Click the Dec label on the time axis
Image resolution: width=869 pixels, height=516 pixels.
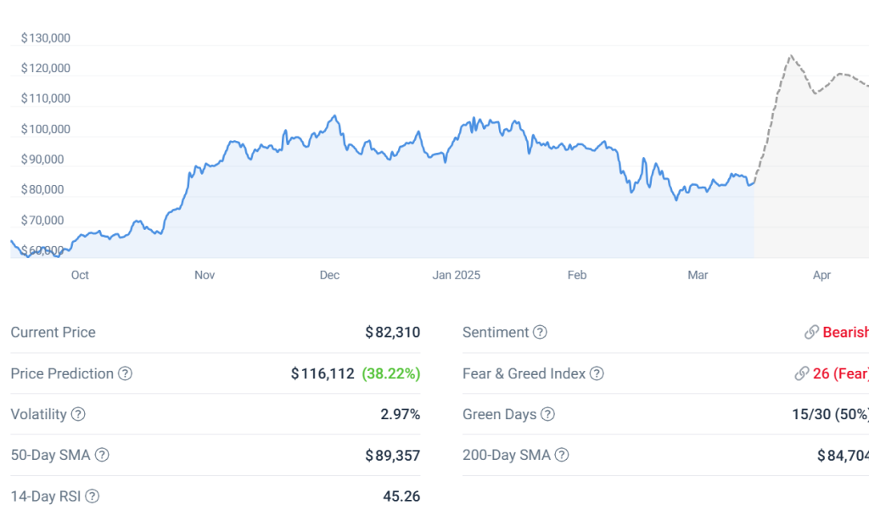[329, 275]
